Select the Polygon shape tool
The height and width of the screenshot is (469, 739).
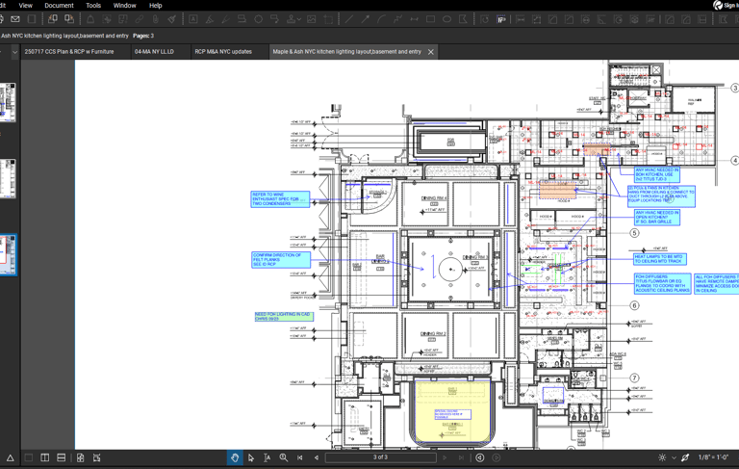[463, 19]
